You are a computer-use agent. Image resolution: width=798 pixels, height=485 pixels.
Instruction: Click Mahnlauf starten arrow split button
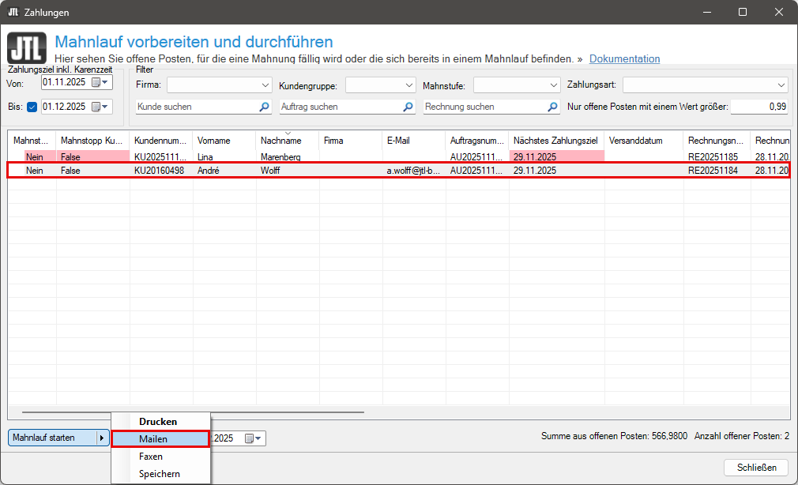[102, 438]
